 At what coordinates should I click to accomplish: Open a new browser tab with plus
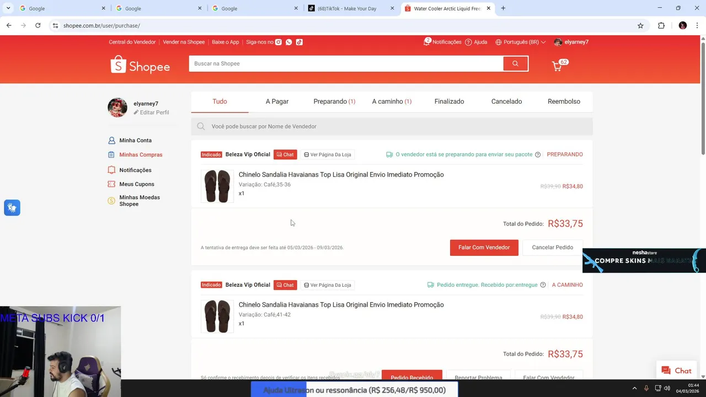503,8
